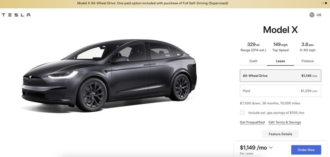Choose the All-Wheel Drive trim option

click(280, 76)
